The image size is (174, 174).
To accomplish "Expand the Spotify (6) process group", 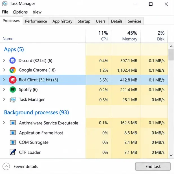I will click(x=4, y=89).
